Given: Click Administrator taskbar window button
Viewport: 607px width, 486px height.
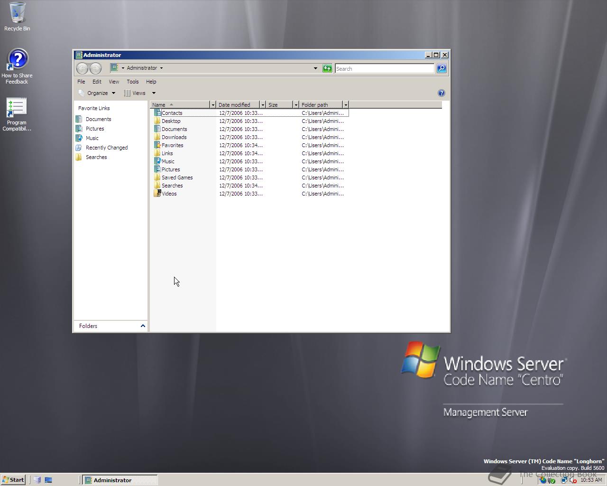Looking at the screenshot, I should click(120, 480).
